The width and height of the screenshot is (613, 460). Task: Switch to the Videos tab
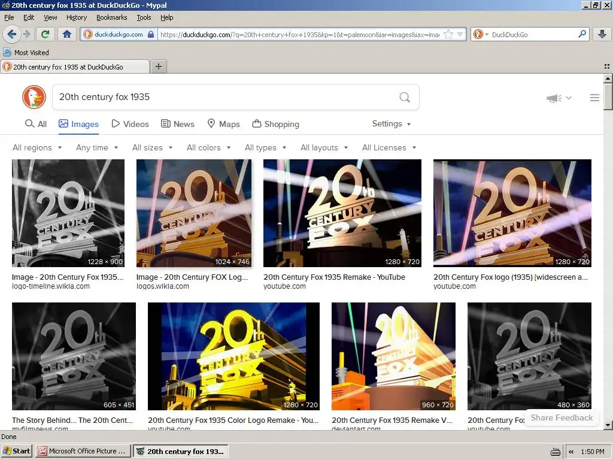coord(130,124)
